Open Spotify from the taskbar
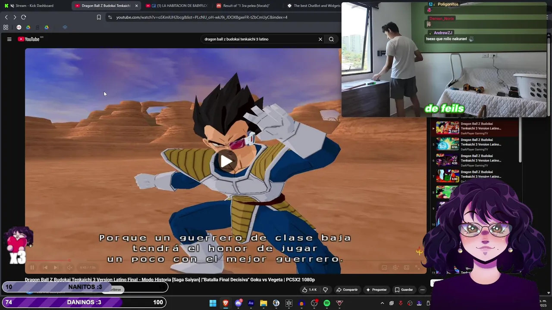 pos(327,303)
